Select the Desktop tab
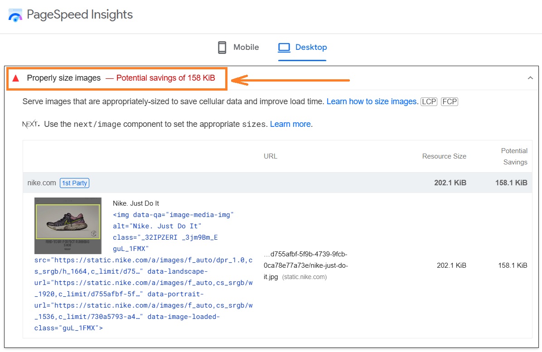542x352 pixels. point(310,47)
